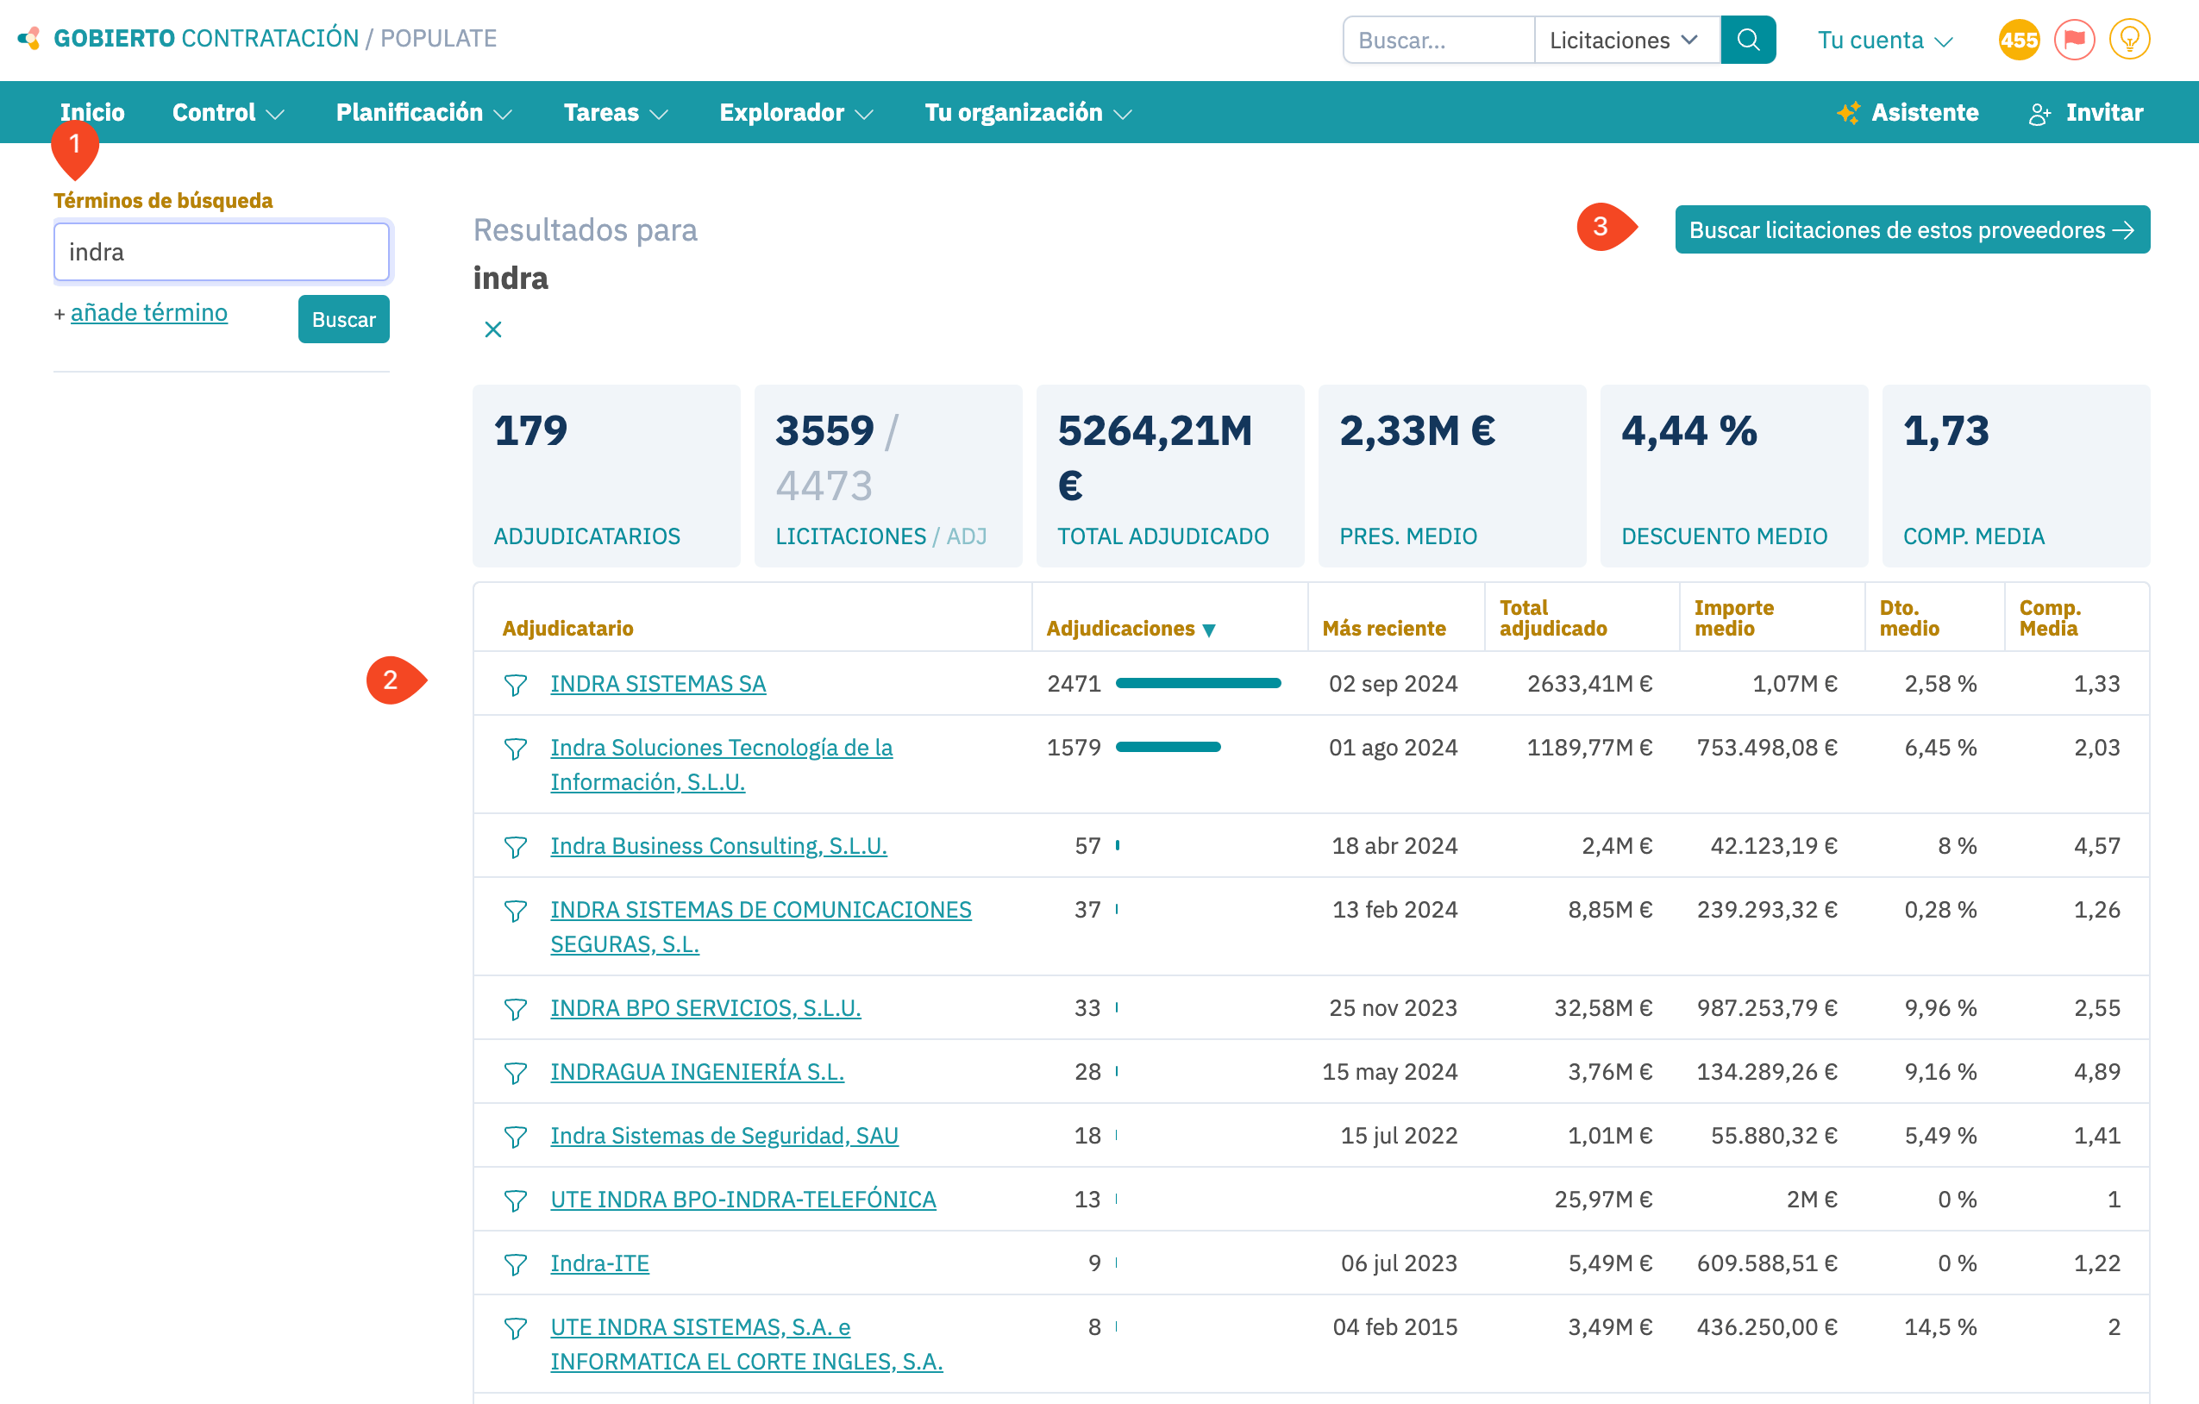This screenshot has width=2199, height=1404.
Task: Remove the indra search term with X
Action: pos(493,329)
